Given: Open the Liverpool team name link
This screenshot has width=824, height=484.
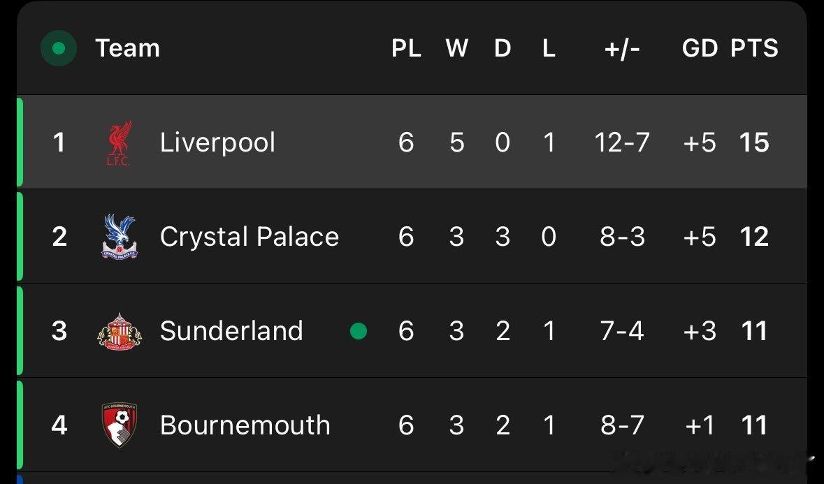Looking at the screenshot, I should pos(217,142).
